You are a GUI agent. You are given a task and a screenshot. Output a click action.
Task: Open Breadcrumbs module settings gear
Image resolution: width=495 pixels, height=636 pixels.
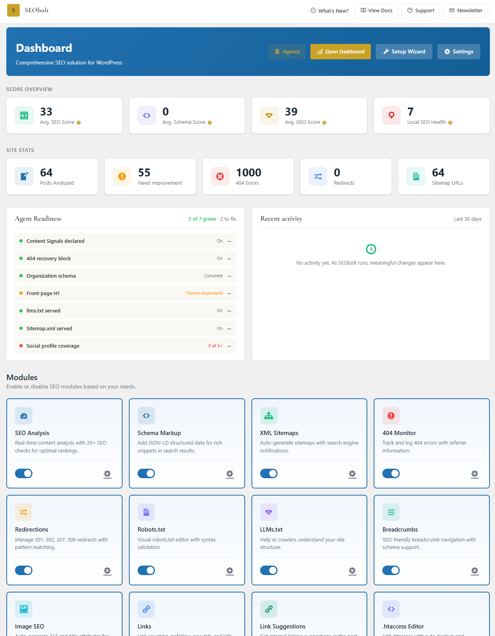pyautogui.click(x=474, y=571)
